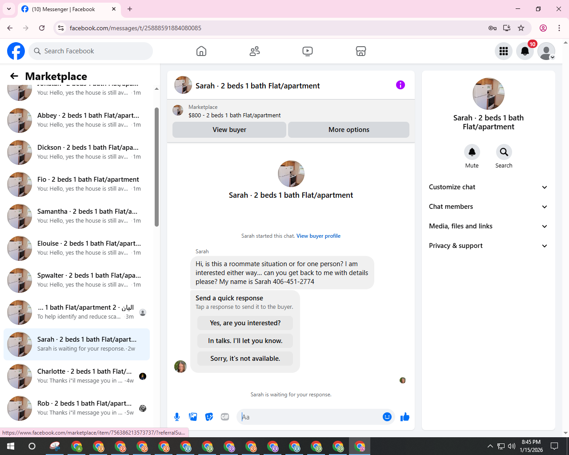Image resolution: width=569 pixels, height=455 pixels.
Task: Open the Video (Watch) icon
Action: click(308, 51)
